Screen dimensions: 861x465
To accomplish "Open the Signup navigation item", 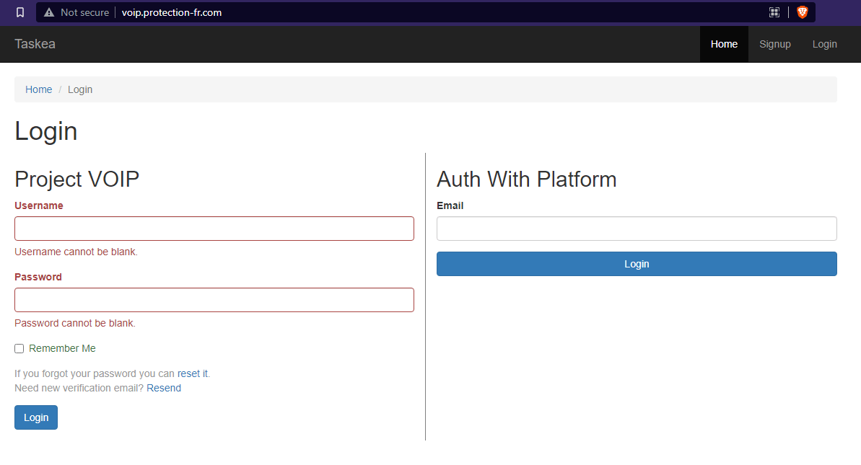I will coord(774,44).
